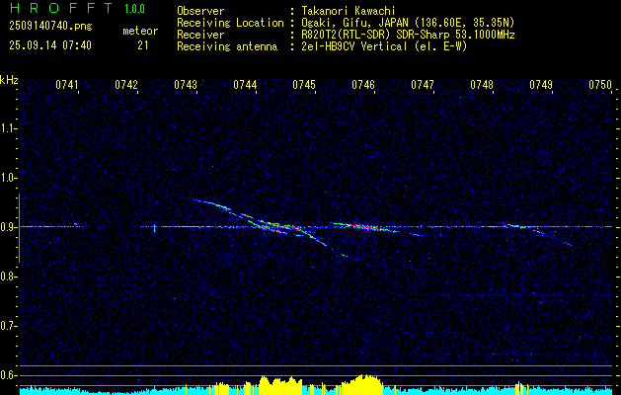Click the 'Receiving Location' label
Viewport: 621px width, 395px height.
click(230, 23)
